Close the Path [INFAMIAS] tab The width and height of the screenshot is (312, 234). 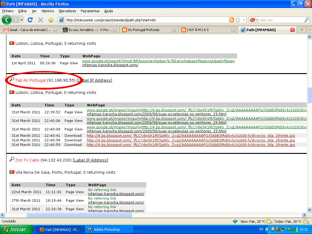(x=292, y=30)
